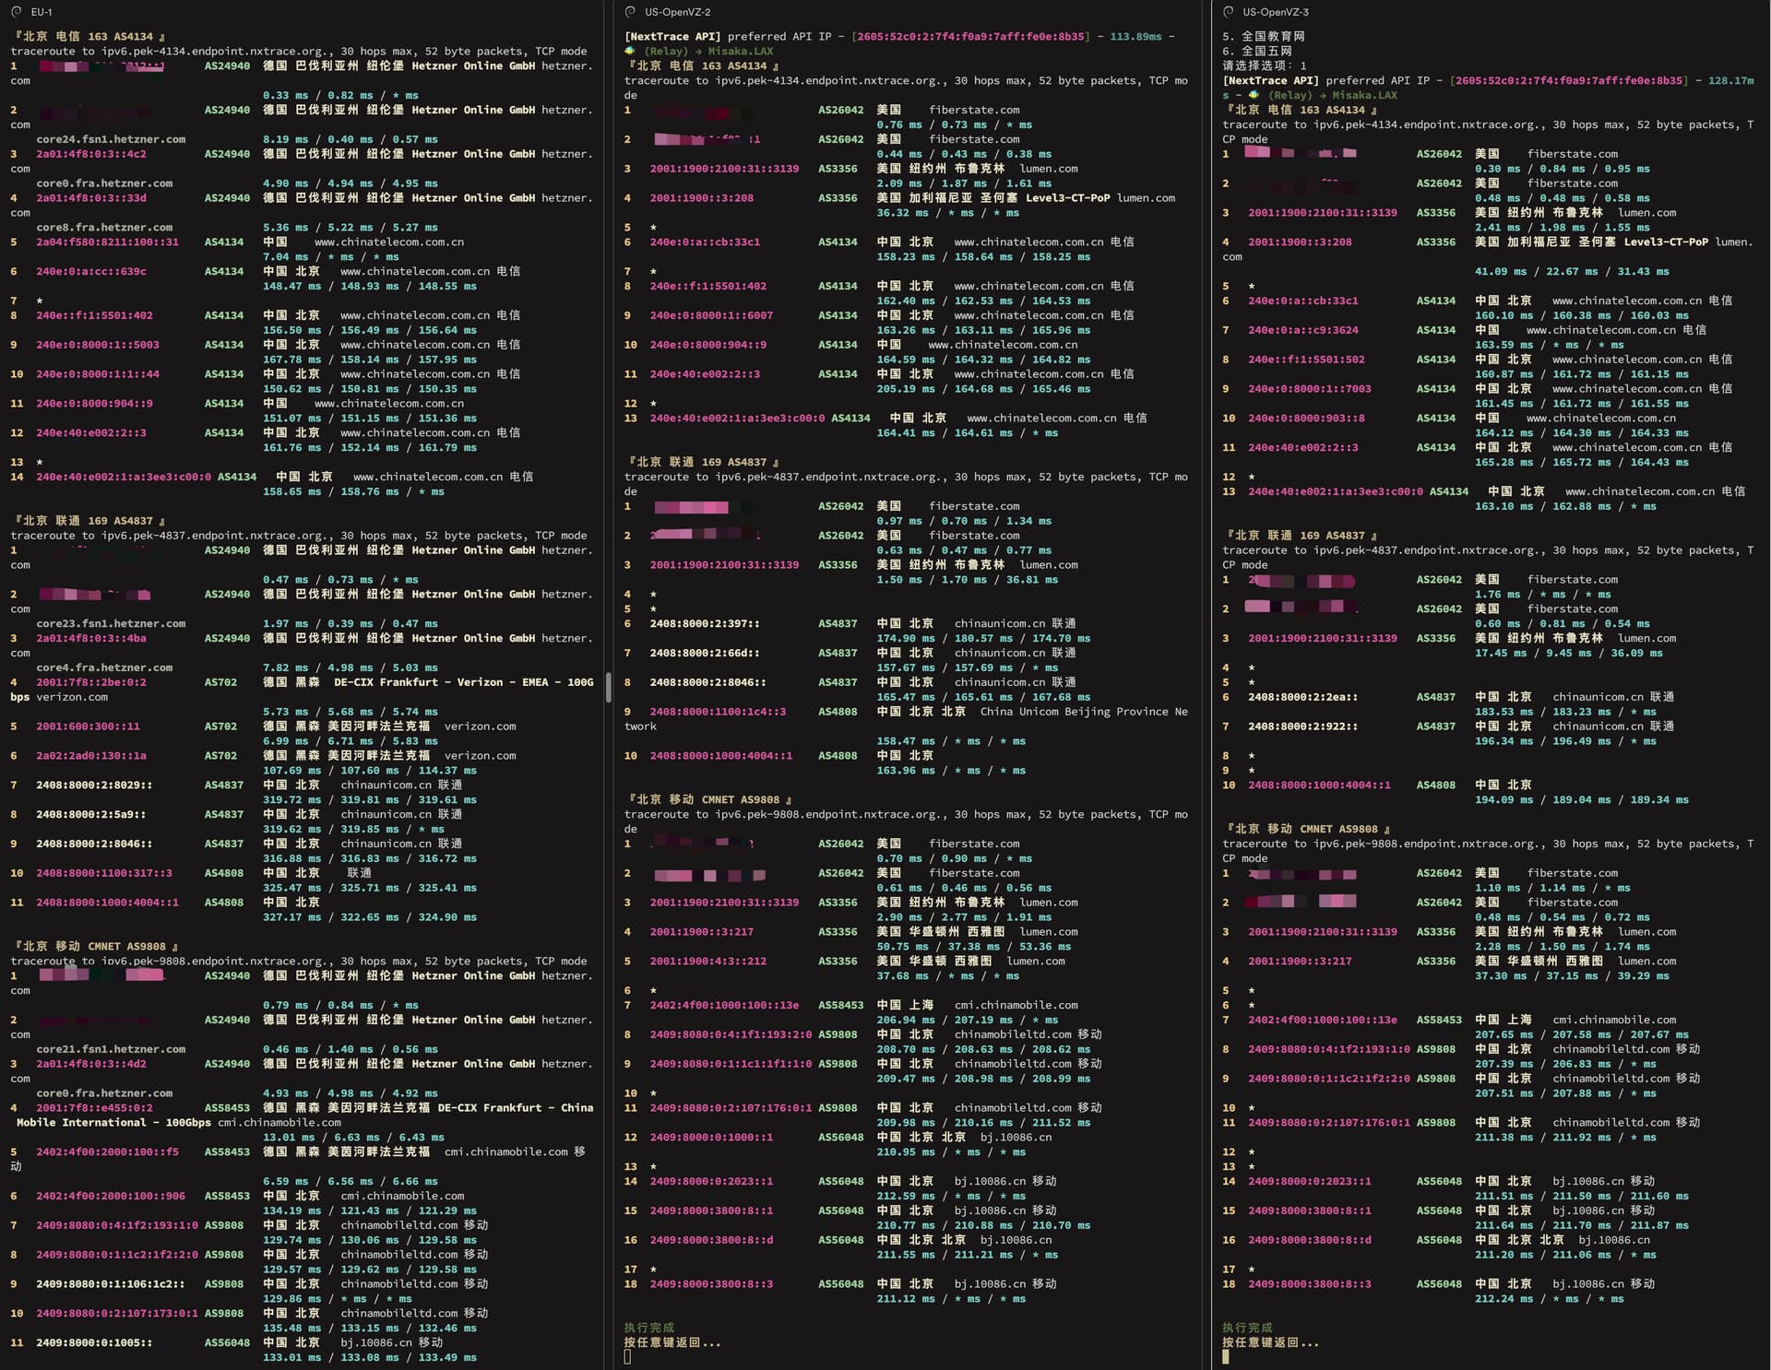Image resolution: width=1771 pixels, height=1370 pixels.
Task: Click the relay emoji before Misaka.LAX in US-OpenVZ-2
Action: (630, 52)
